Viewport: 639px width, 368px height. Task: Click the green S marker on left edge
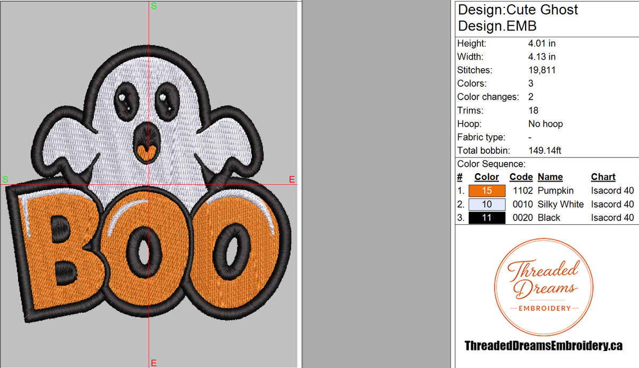click(5, 179)
